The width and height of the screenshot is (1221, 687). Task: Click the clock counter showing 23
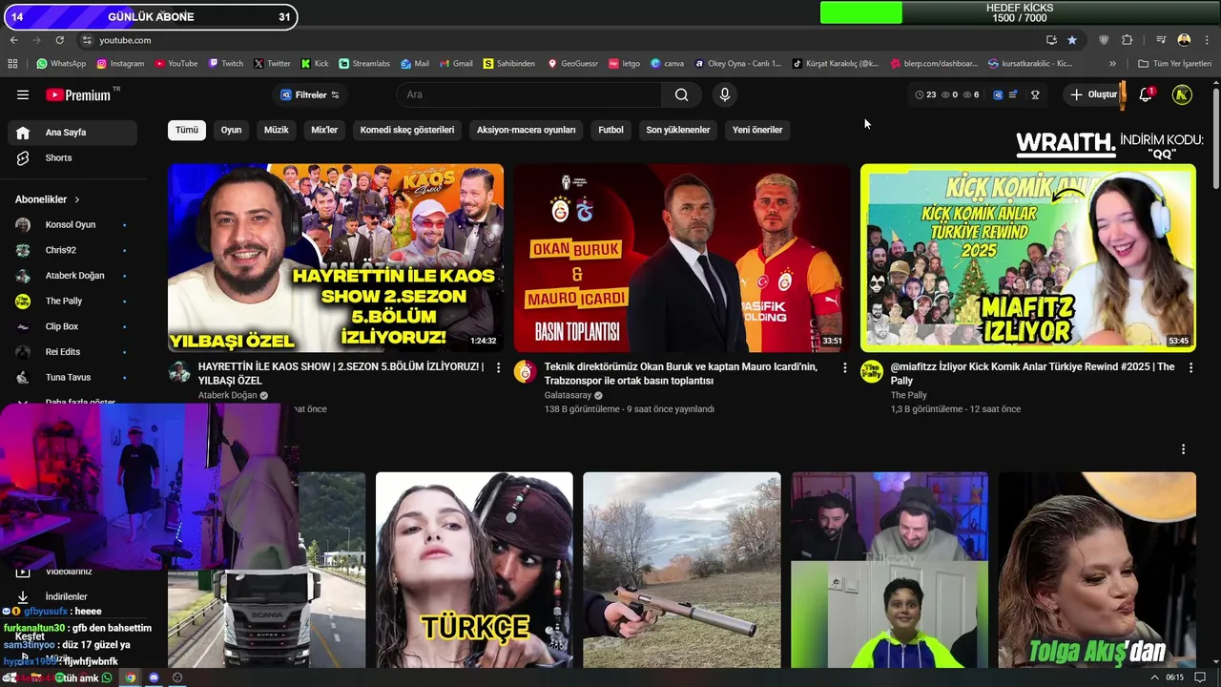(x=925, y=94)
